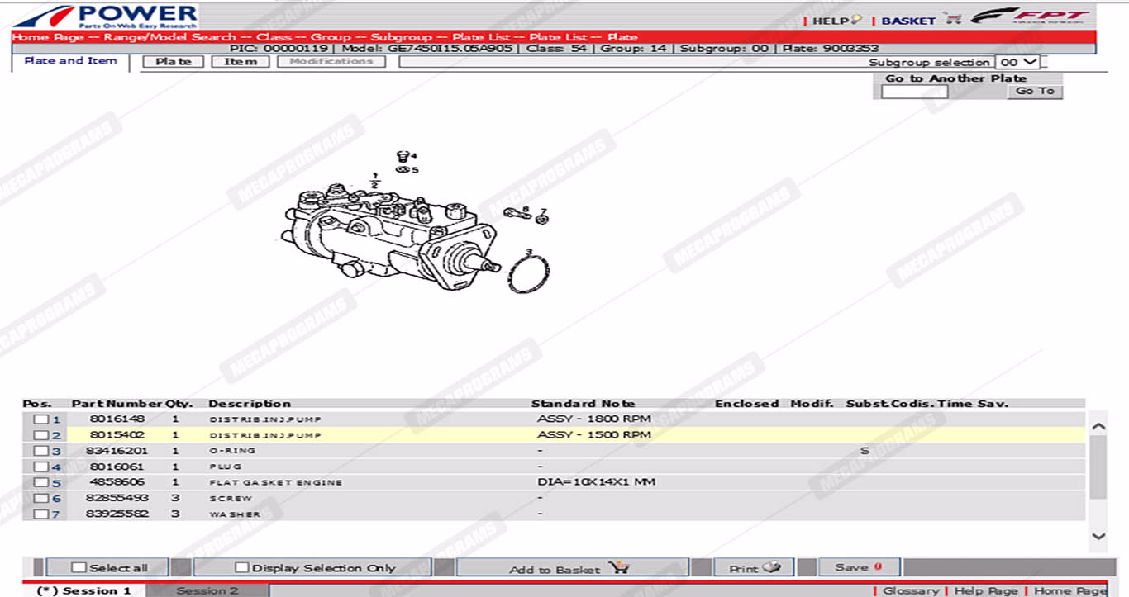The image size is (1129, 597).
Task: Toggle Display Selection Only checkbox
Action: coord(242,567)
